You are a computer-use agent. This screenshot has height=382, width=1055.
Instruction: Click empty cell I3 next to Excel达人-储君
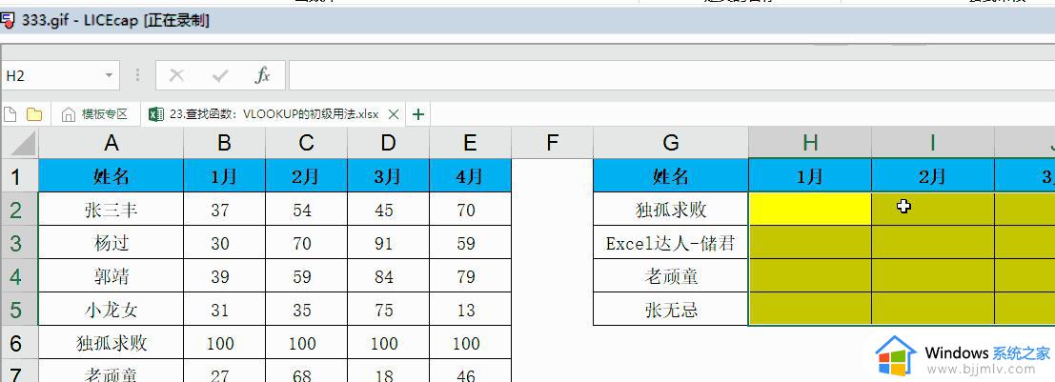tap(933, 243)
